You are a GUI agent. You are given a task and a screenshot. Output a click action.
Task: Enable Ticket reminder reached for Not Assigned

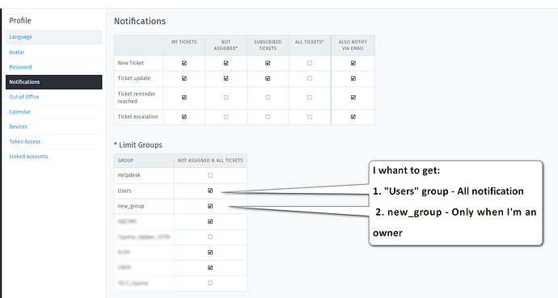pos(226,98)
